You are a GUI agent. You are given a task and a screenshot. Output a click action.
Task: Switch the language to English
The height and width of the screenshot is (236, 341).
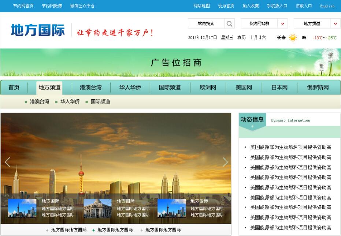coord(327,6)
